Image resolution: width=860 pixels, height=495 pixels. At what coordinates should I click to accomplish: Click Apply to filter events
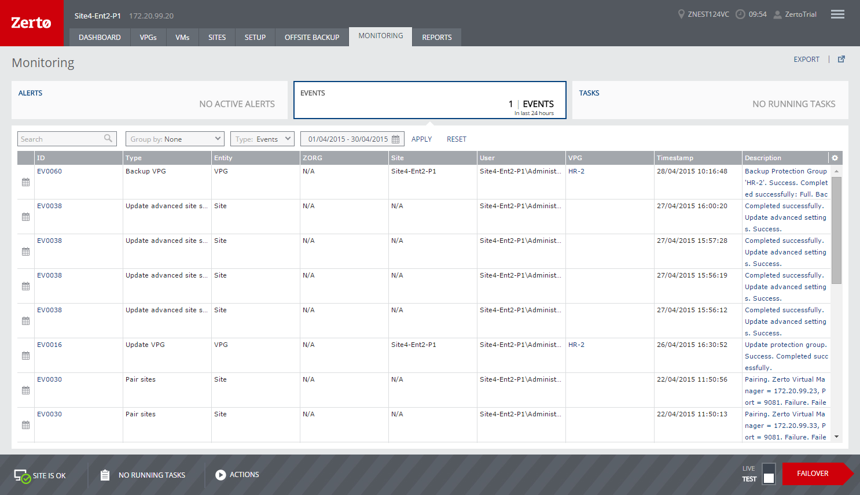[421, 139]
